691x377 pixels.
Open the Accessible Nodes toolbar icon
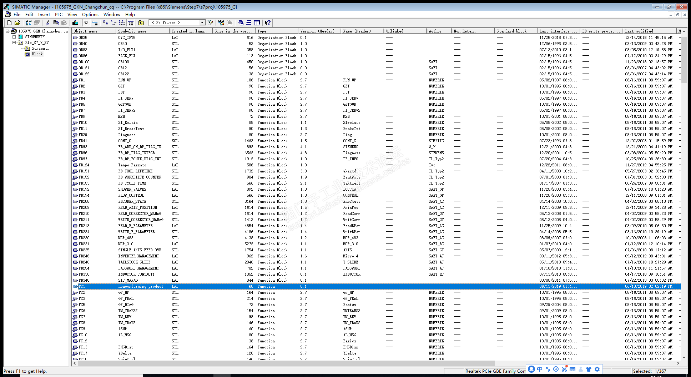[29, 22]
